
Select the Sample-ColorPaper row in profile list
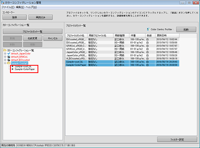[122, 65]
